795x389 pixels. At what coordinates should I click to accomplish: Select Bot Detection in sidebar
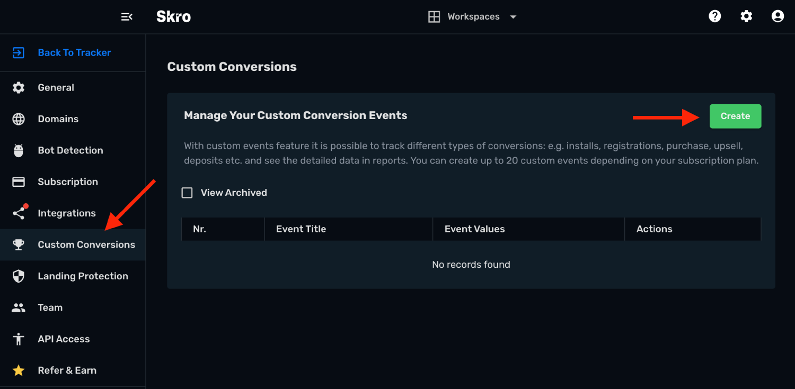(73, 150)
